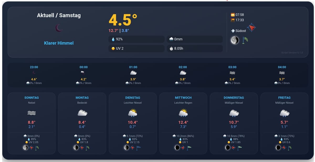315x162 pixels.
Task: Select the MONTAG forecast heading
Action: click(82, 98)
